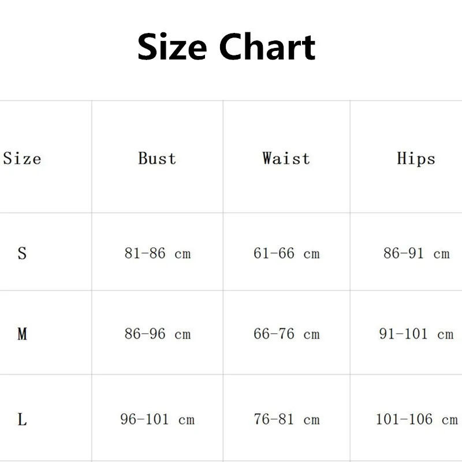Click the L size row label

point(22,419)
